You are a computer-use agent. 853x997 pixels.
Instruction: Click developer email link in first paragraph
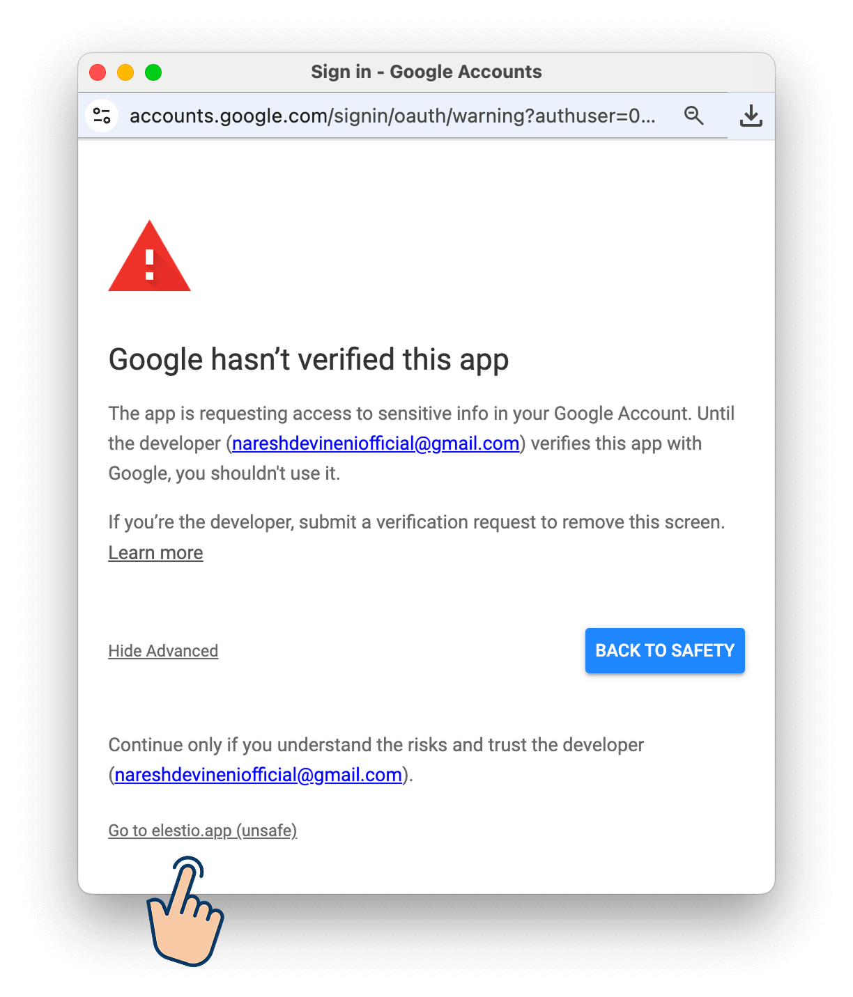tap(376, 443)
